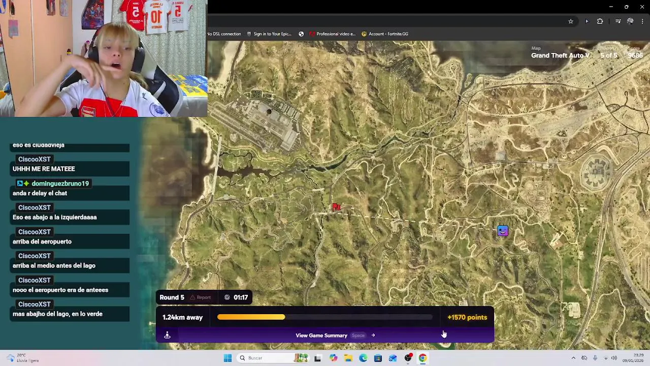
Task: Click chat message 'UHHH ME RE MATEEE'
Action: [x=44, y=169]
